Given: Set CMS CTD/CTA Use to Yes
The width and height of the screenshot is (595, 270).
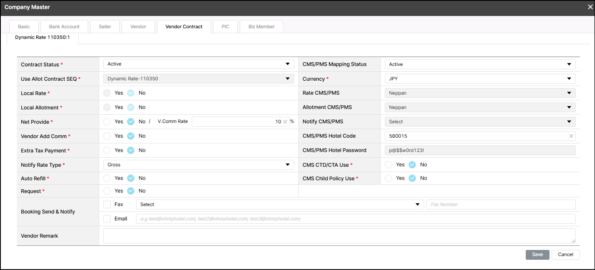Looking at the screenshot, I should click(388, 165).
